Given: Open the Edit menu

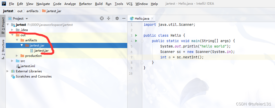Looking at the screenshot, I should tap(20, 4).
